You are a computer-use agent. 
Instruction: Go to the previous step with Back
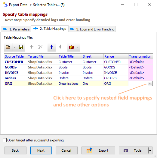coord(15,150)
